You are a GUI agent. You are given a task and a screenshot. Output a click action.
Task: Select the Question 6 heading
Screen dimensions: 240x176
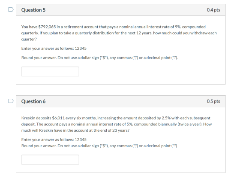pyautogui.click(x=33, y=101)
